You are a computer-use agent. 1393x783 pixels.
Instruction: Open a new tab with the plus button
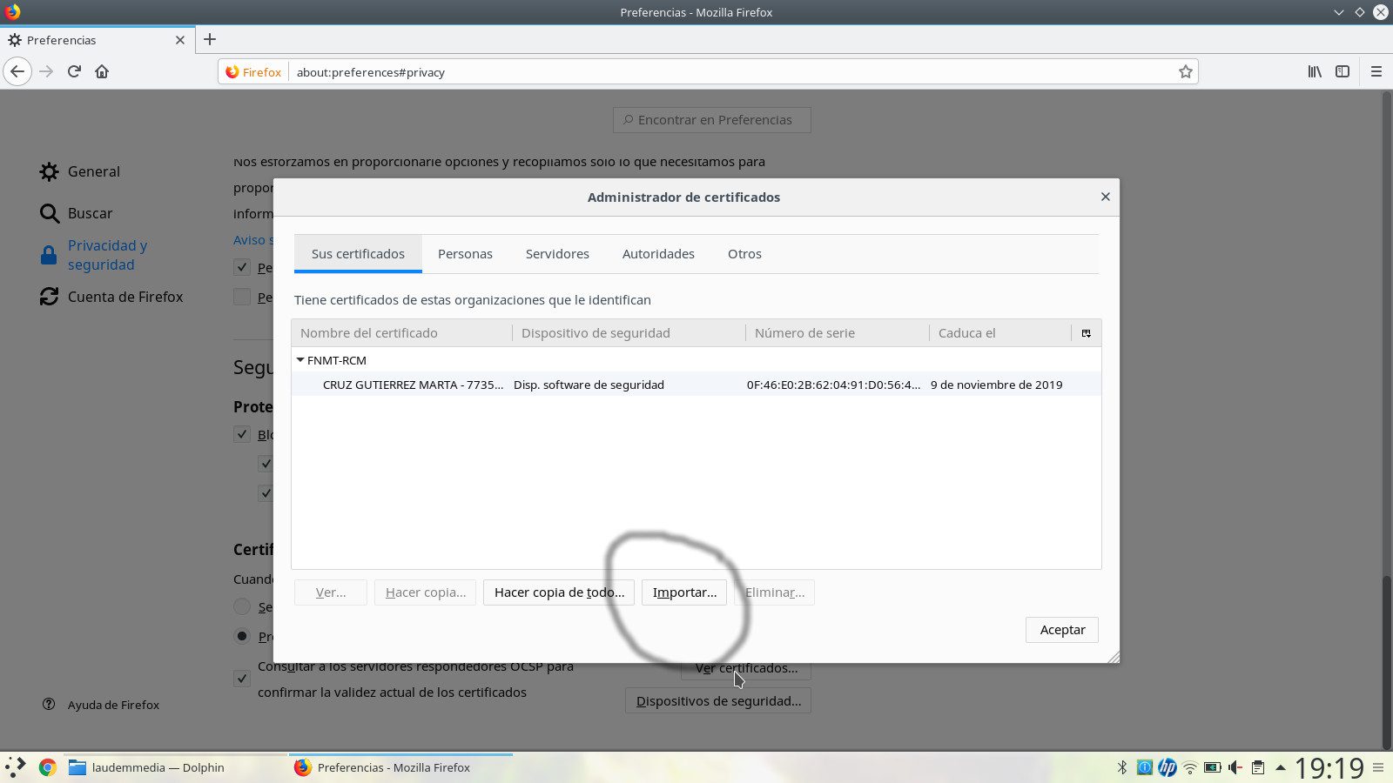(210, 39)
